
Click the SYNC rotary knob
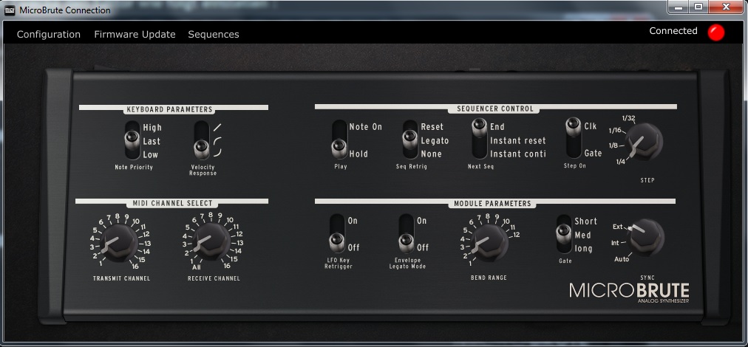[646, 238]
